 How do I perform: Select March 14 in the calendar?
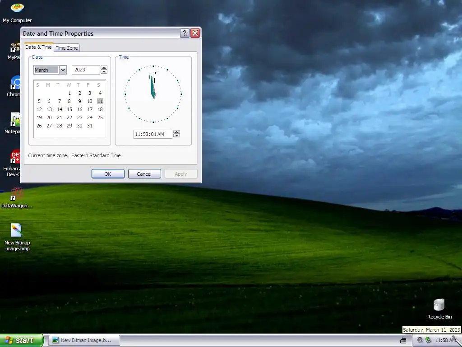60,109
